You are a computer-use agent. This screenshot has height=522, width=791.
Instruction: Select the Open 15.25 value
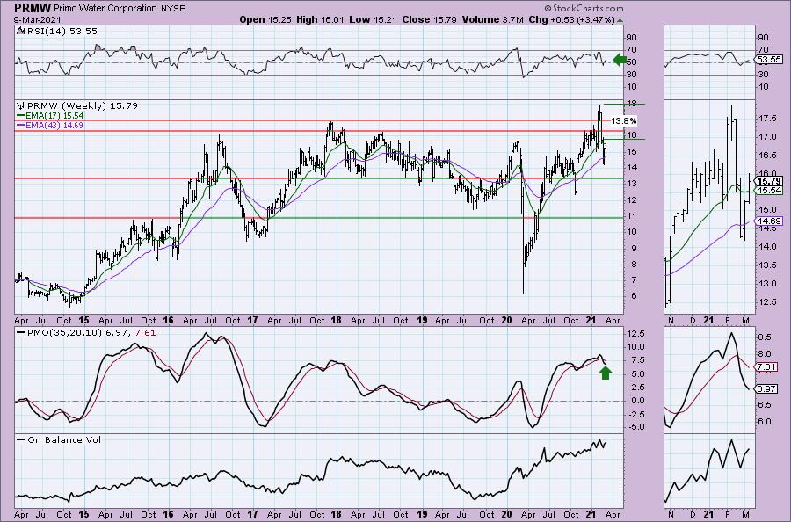pyautogui.click(x=265, y=19)
